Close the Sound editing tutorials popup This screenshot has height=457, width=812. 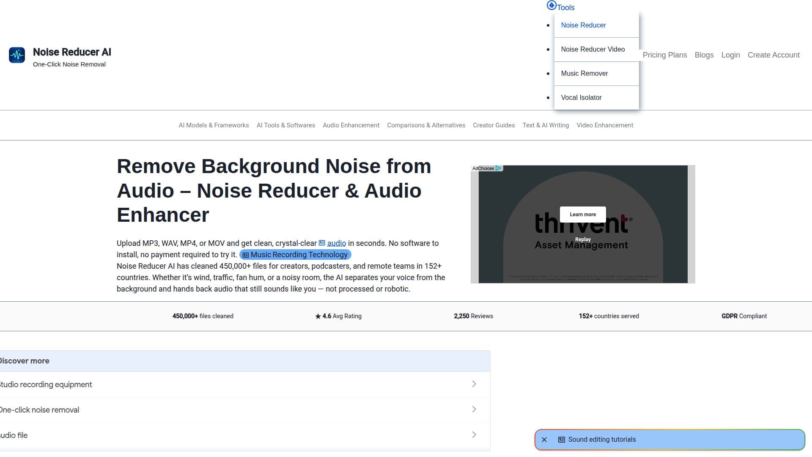click(x=544, y=440)
